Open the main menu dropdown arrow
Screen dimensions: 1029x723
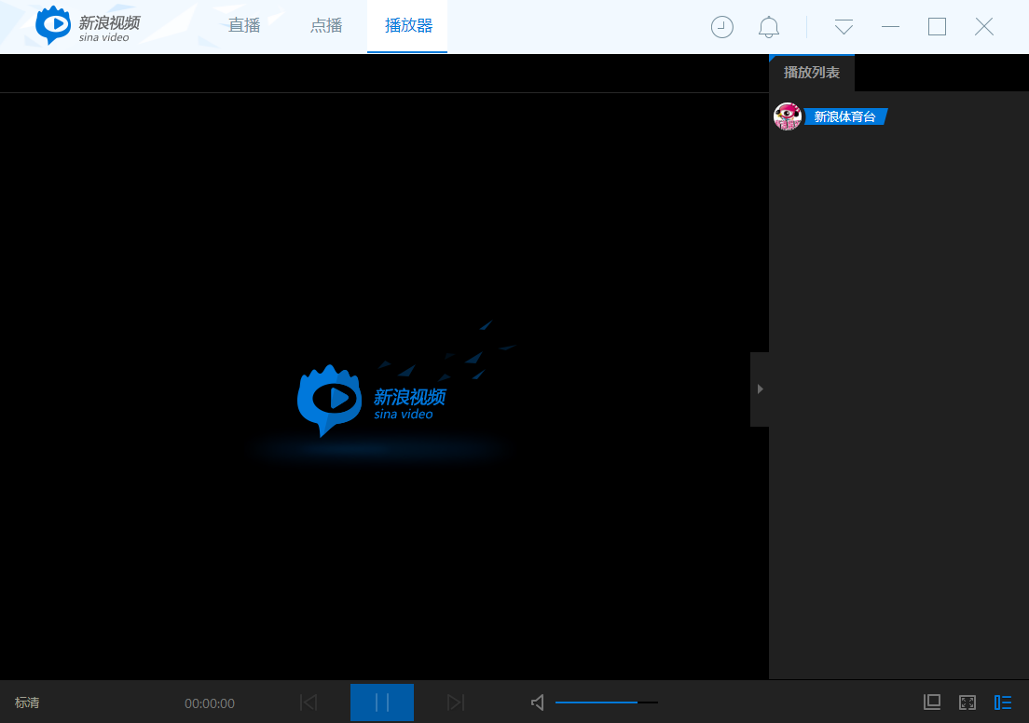[x=844, y=27]
